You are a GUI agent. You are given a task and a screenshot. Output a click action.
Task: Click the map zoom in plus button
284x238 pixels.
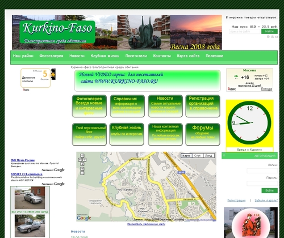point(82,169)
